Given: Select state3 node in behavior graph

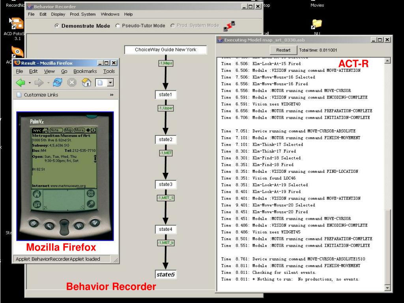Looking at the screenshot, I should point(165,184).
